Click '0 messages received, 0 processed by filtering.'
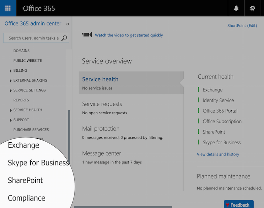 (x=122, y=138)
